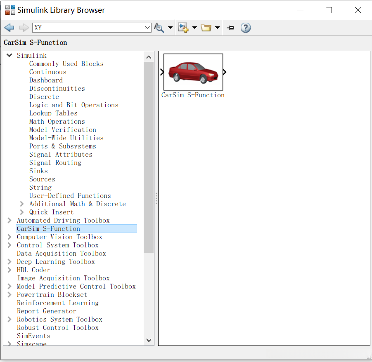Click the tree scrollbar up arrow

click(149, 57)
